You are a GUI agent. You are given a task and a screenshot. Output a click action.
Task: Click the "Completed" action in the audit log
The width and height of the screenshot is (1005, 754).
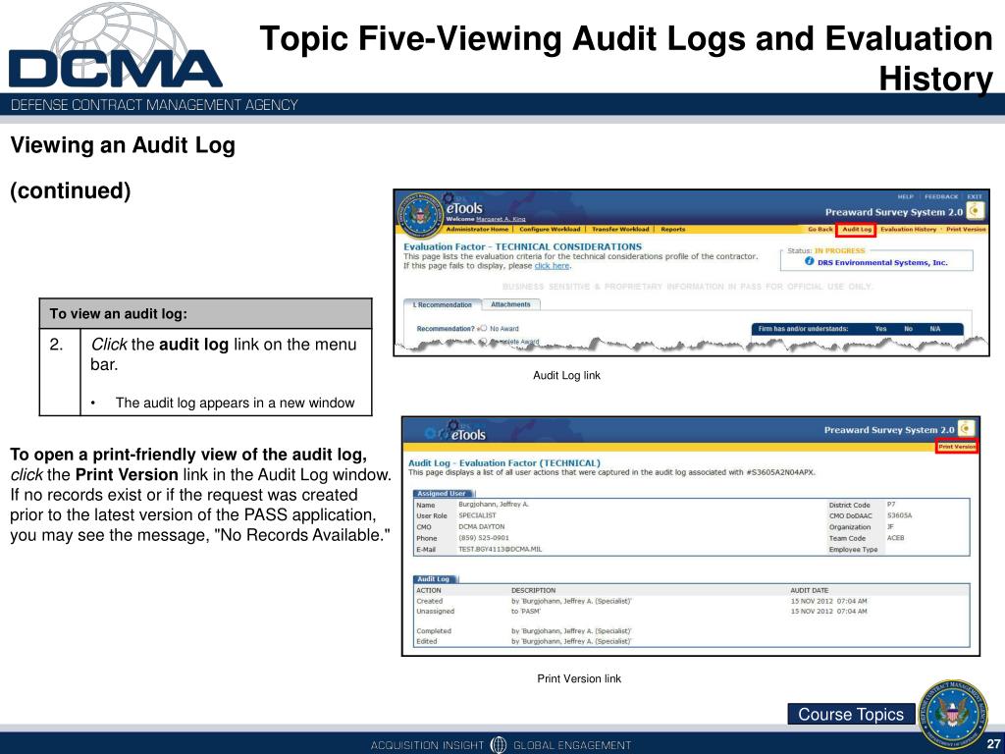434,631
